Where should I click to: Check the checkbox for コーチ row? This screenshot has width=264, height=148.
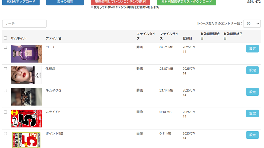(5, 47)
